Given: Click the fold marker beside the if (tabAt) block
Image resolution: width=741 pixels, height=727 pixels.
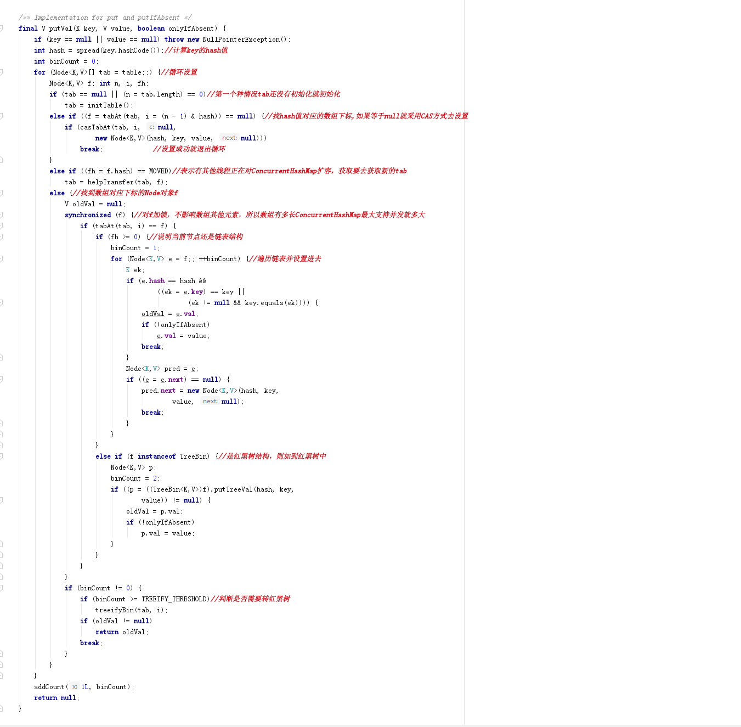Looking at the screenshot, I should (2, 226).
